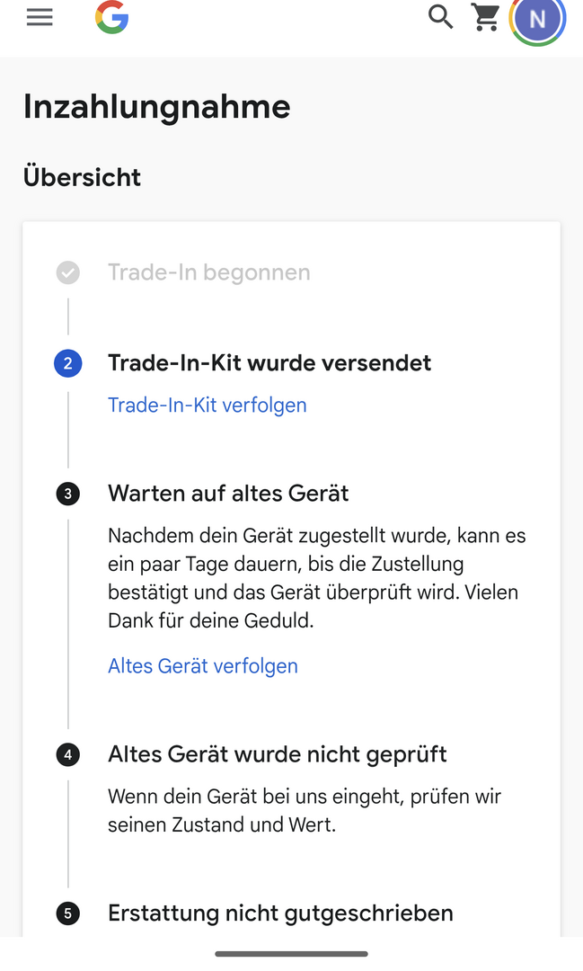
Task: Open the account avatar N
Action: click(537, 20)
